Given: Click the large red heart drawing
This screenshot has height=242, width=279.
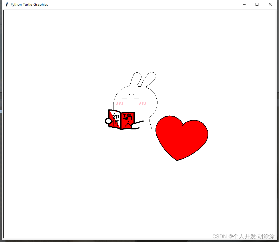Looking at the screenshot, I should pos(182,138).
